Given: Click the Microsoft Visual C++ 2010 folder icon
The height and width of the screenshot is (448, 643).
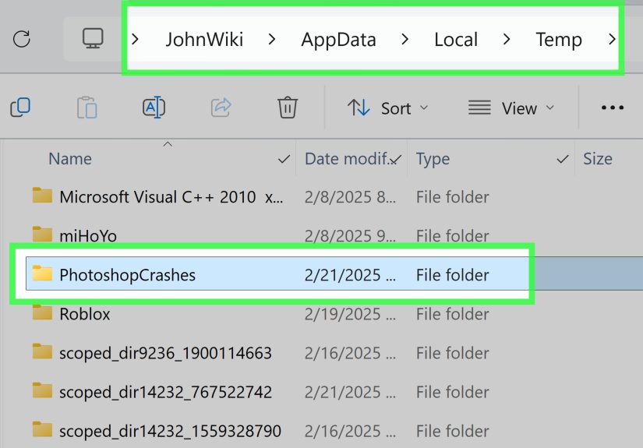Looking at the screenshot, I should point(42,195).
